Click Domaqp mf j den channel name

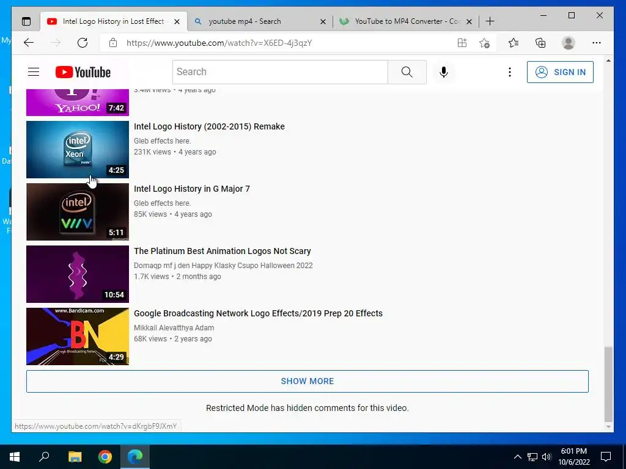point(223,266)
